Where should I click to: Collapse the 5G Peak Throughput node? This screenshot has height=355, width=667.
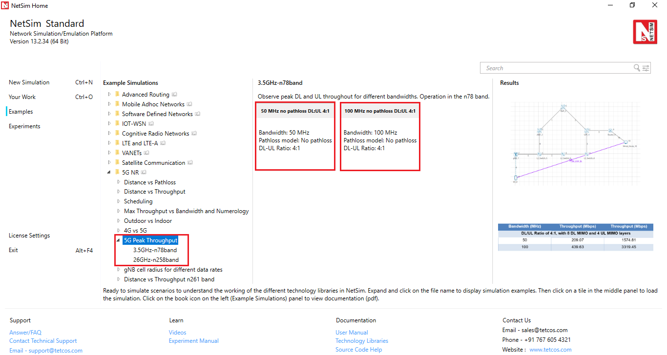[119, 240]
